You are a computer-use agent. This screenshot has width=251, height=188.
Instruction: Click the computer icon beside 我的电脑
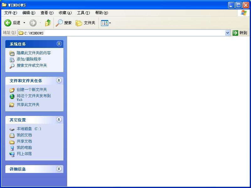coord(12,148)
